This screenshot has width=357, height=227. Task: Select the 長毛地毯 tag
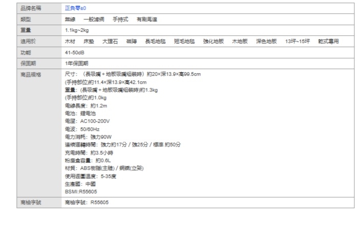156,41
